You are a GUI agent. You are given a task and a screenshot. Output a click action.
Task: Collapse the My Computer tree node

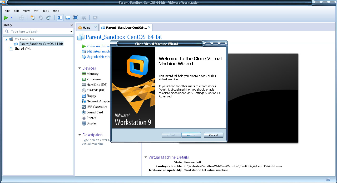click(x=6, y=39)
